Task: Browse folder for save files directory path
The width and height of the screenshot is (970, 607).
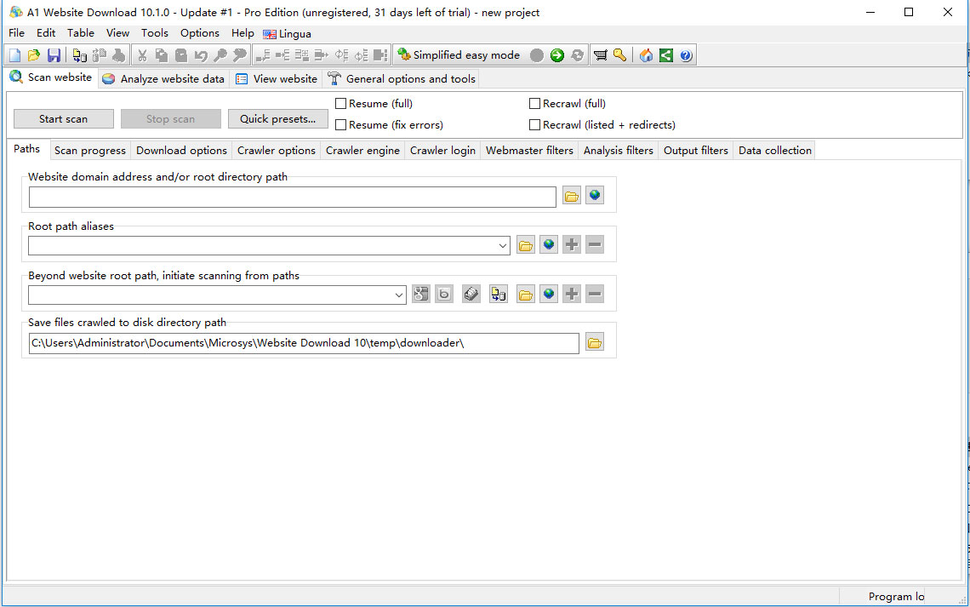Action: (594, 343)
